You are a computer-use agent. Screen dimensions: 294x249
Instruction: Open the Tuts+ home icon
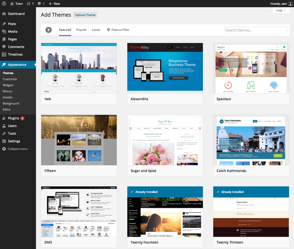pos(12,3)
